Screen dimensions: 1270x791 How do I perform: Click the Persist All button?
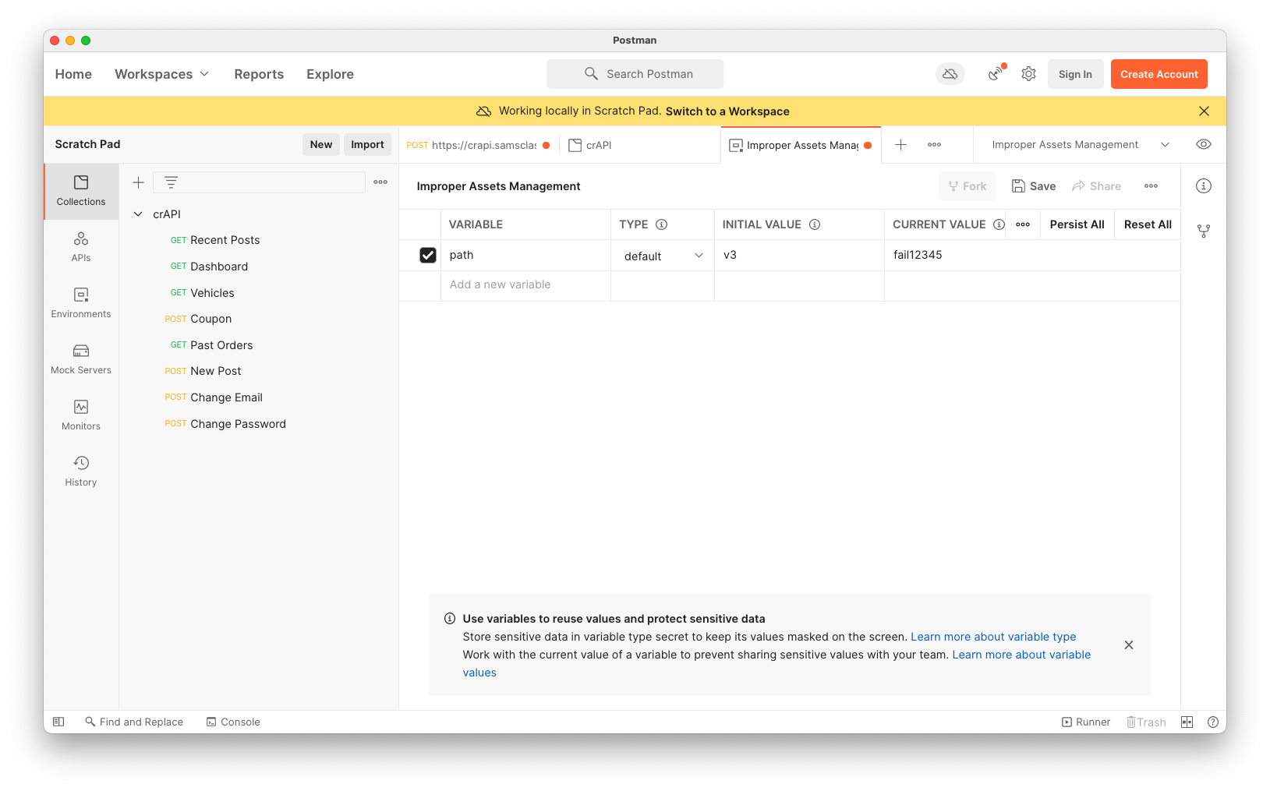pos(1077,224)
